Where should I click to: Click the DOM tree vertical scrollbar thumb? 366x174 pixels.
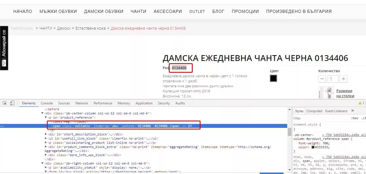click(x=289, y=132)
